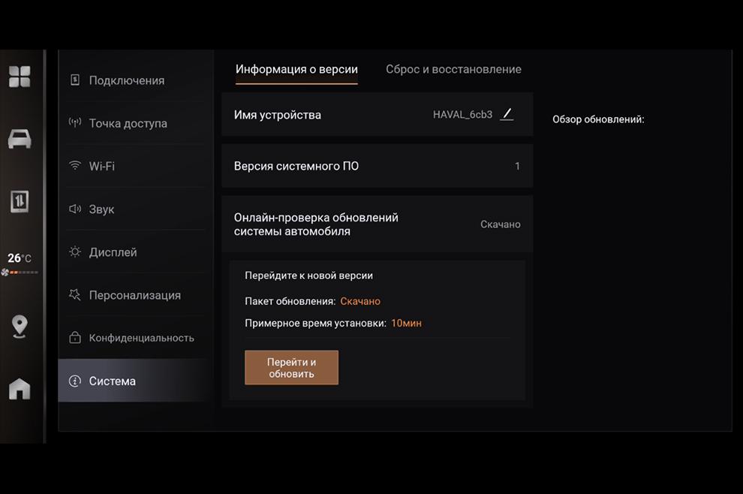Click the Онлайн-проверка обновлений системы автомобиля row
Screen dimensions: 743x494
[378, 224]
